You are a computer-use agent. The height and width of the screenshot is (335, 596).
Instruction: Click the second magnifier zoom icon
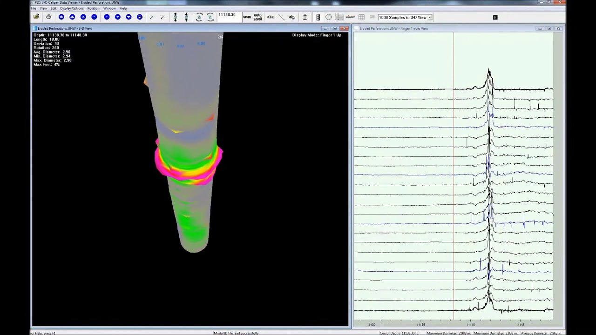[163, 17]
